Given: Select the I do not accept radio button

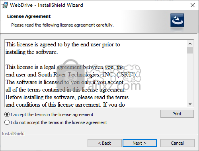Looking at the screenshot, I should click(x=7, y=122).
